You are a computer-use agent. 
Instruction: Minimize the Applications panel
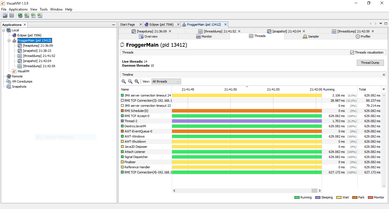point(114,25)
